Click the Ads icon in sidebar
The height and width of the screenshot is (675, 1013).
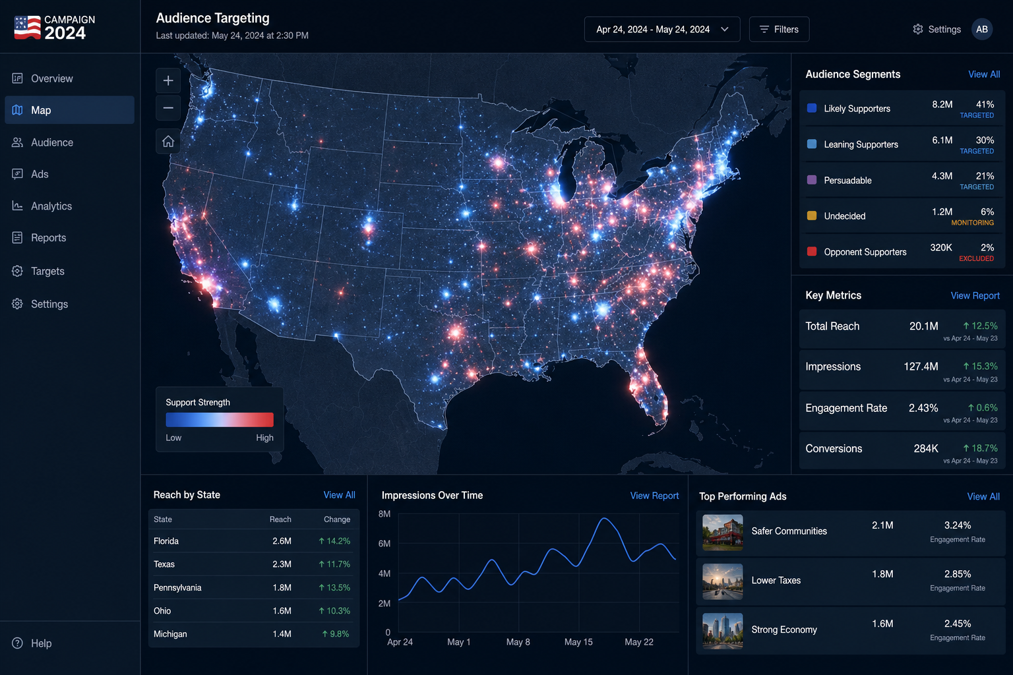pyautogui.click(x=18, y=174)
